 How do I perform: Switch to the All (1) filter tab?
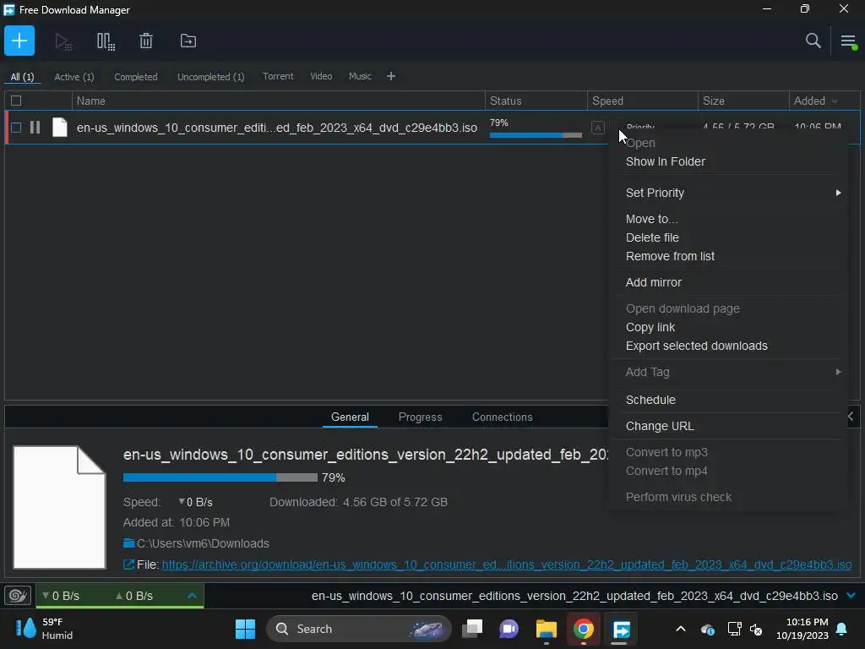click(22, 77)
